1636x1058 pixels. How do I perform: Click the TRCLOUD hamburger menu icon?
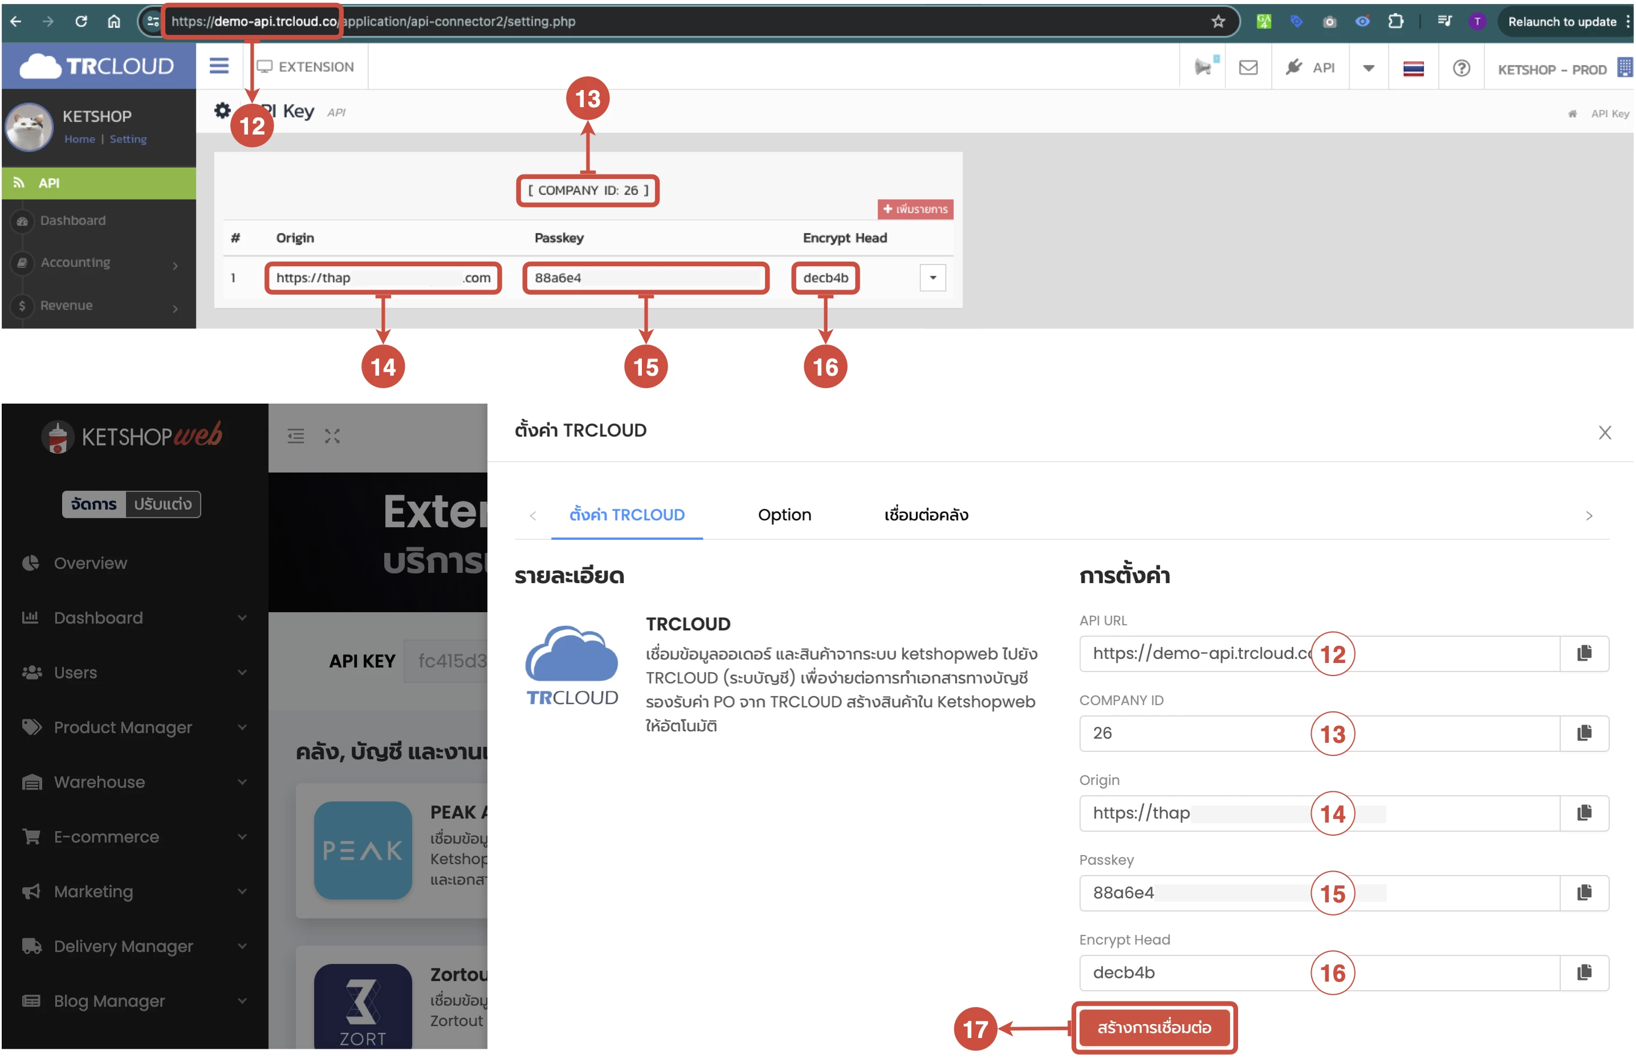[x=218, y=66]
